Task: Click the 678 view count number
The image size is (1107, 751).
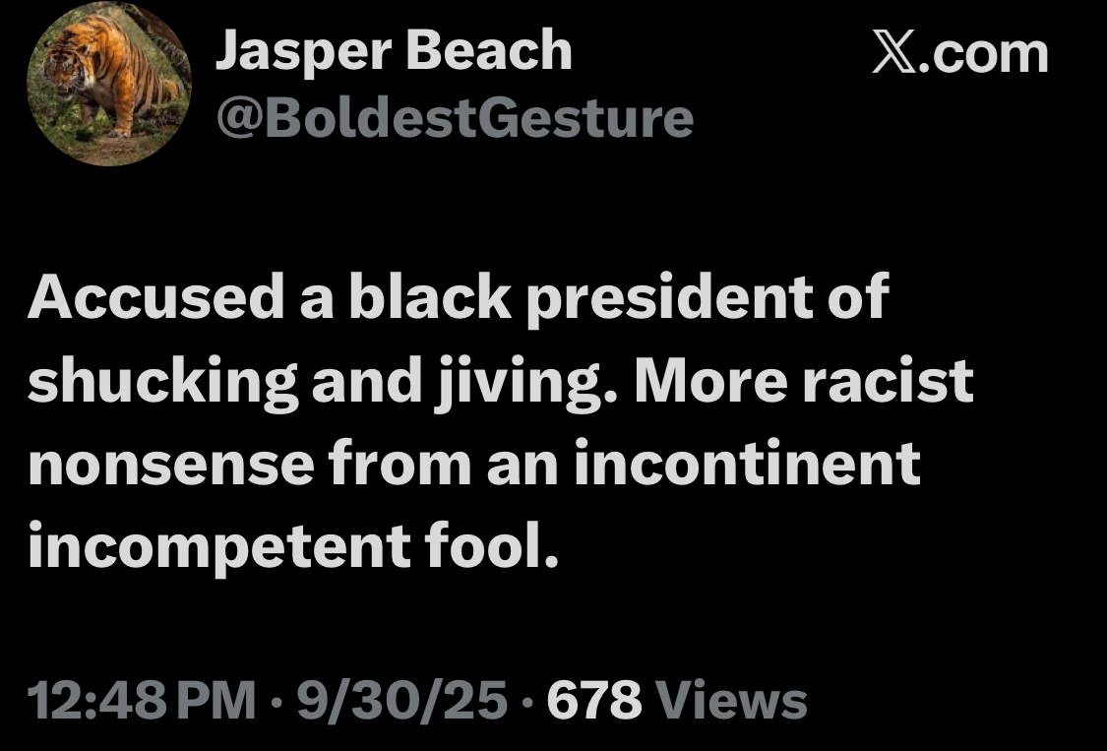Action: pos(594,702)
